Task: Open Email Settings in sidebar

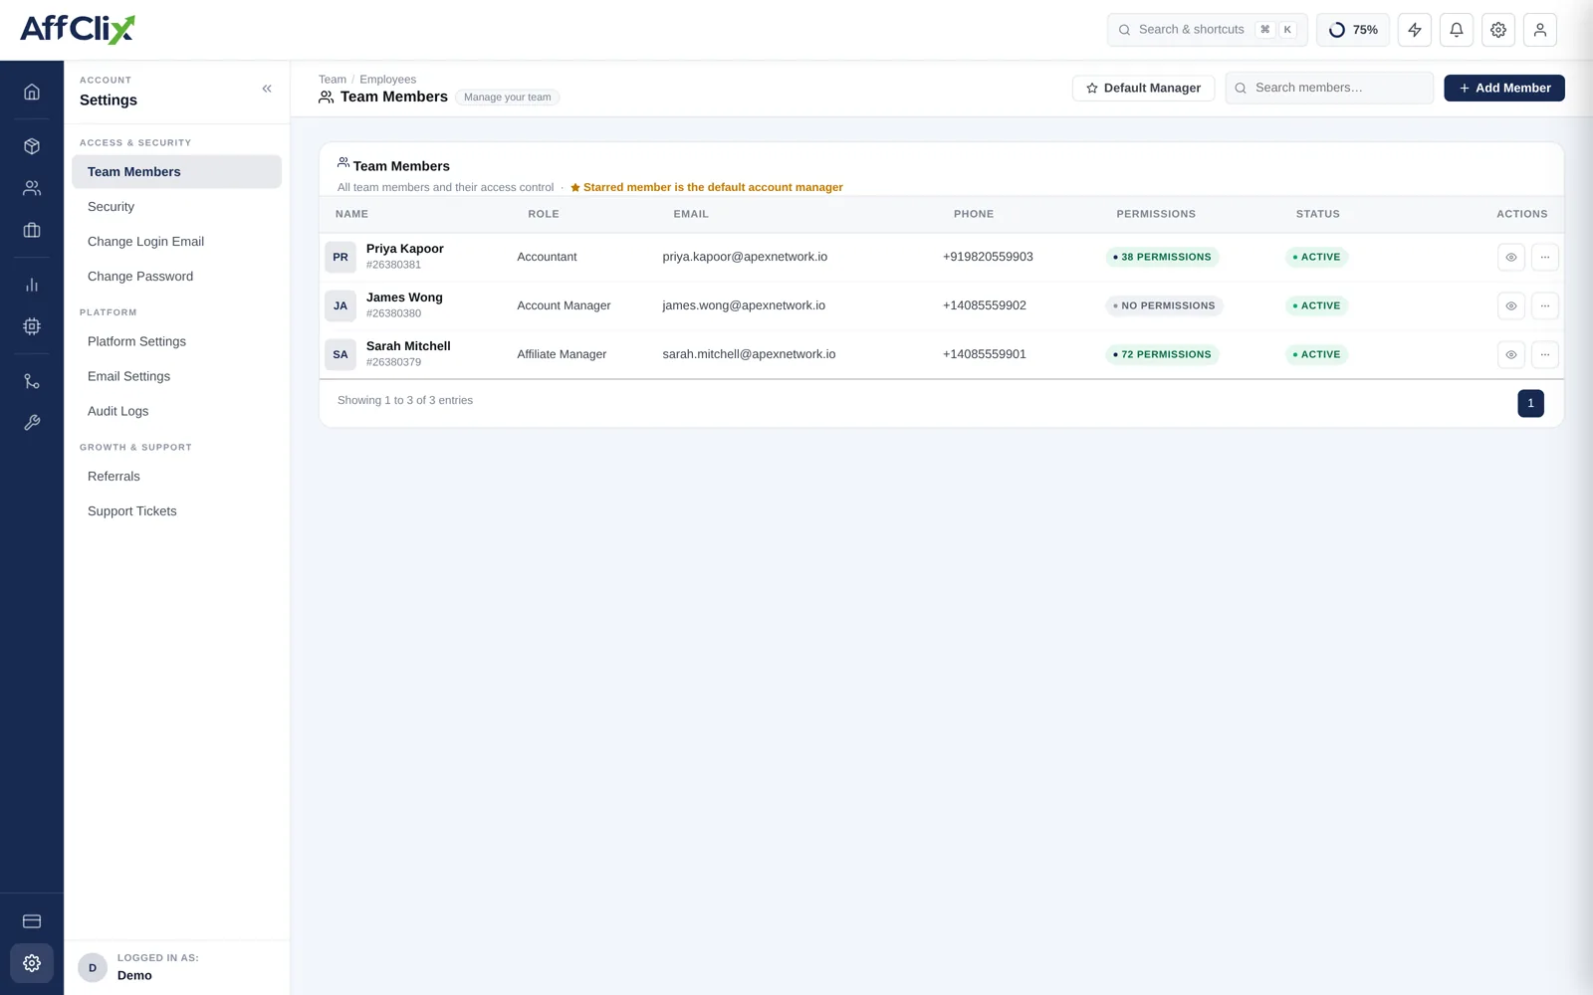Action: [x=177, y=376]
